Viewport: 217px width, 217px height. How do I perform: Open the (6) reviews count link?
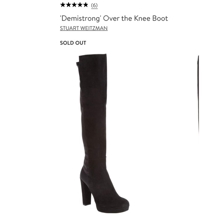[94, 5]
